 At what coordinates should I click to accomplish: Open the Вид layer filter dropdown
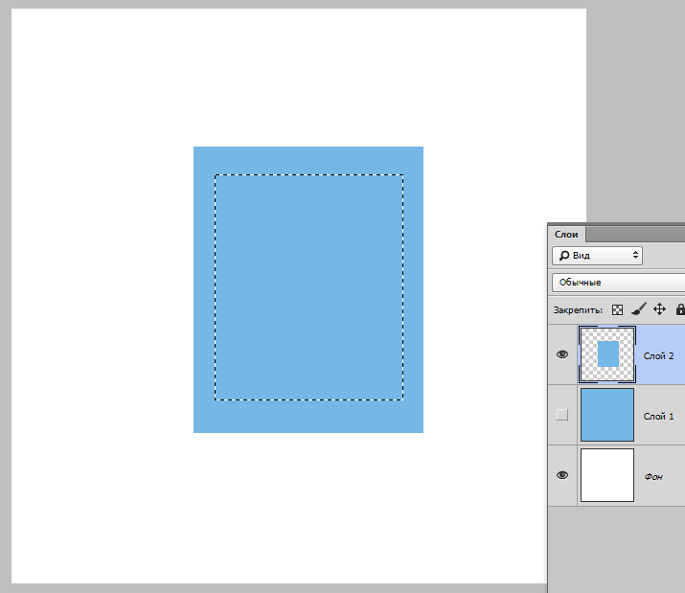pos(597,256)
